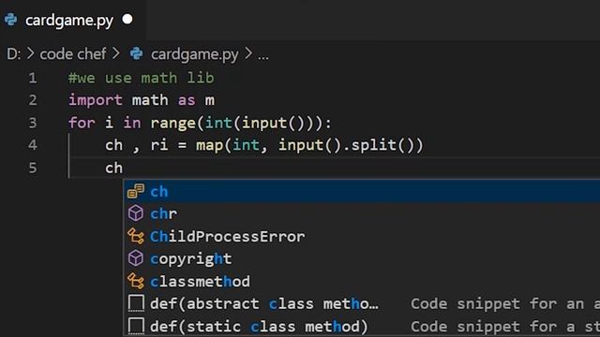Select the cardgame.py editor tab
This screenshot has width=600, height=337.
(72, 20)
